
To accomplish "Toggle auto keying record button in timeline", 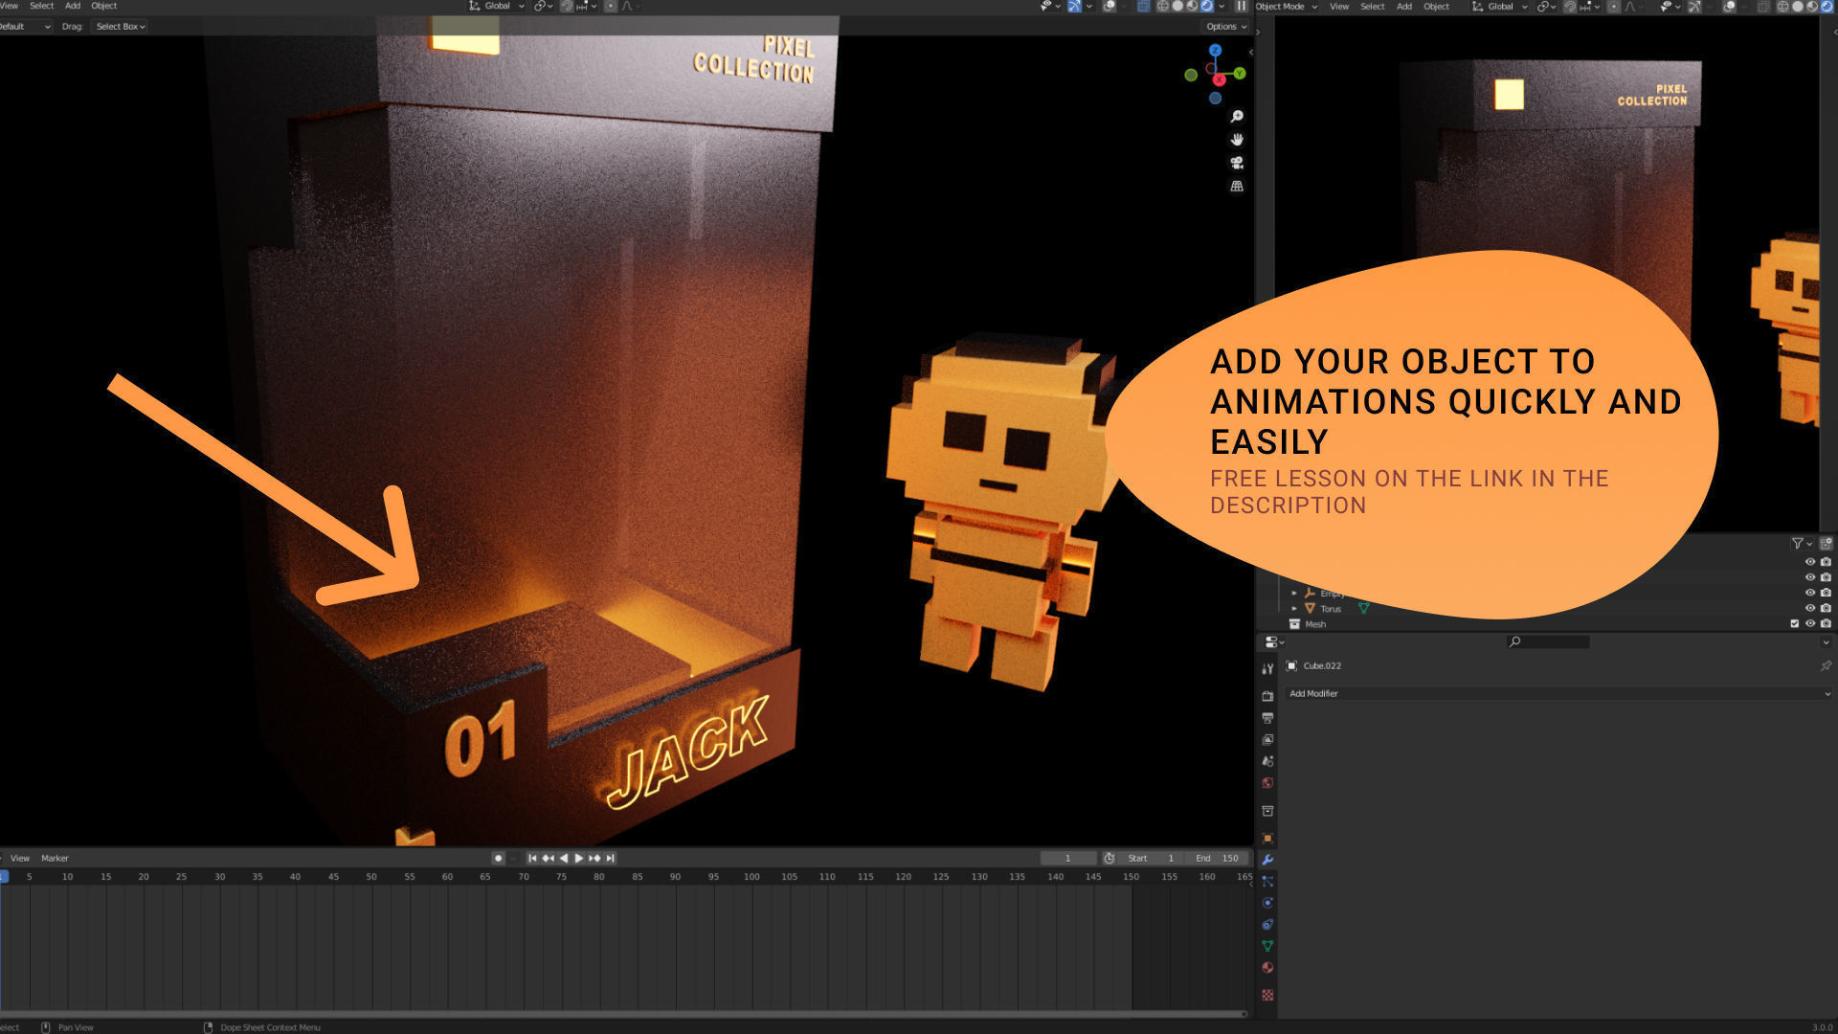I will [x=498, y=858].
